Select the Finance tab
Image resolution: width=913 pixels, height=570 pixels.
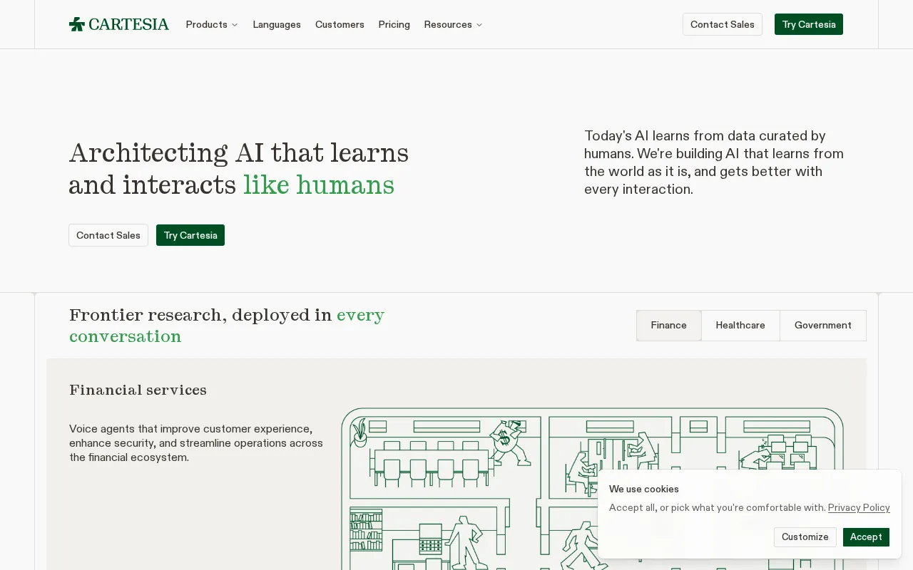669,326
